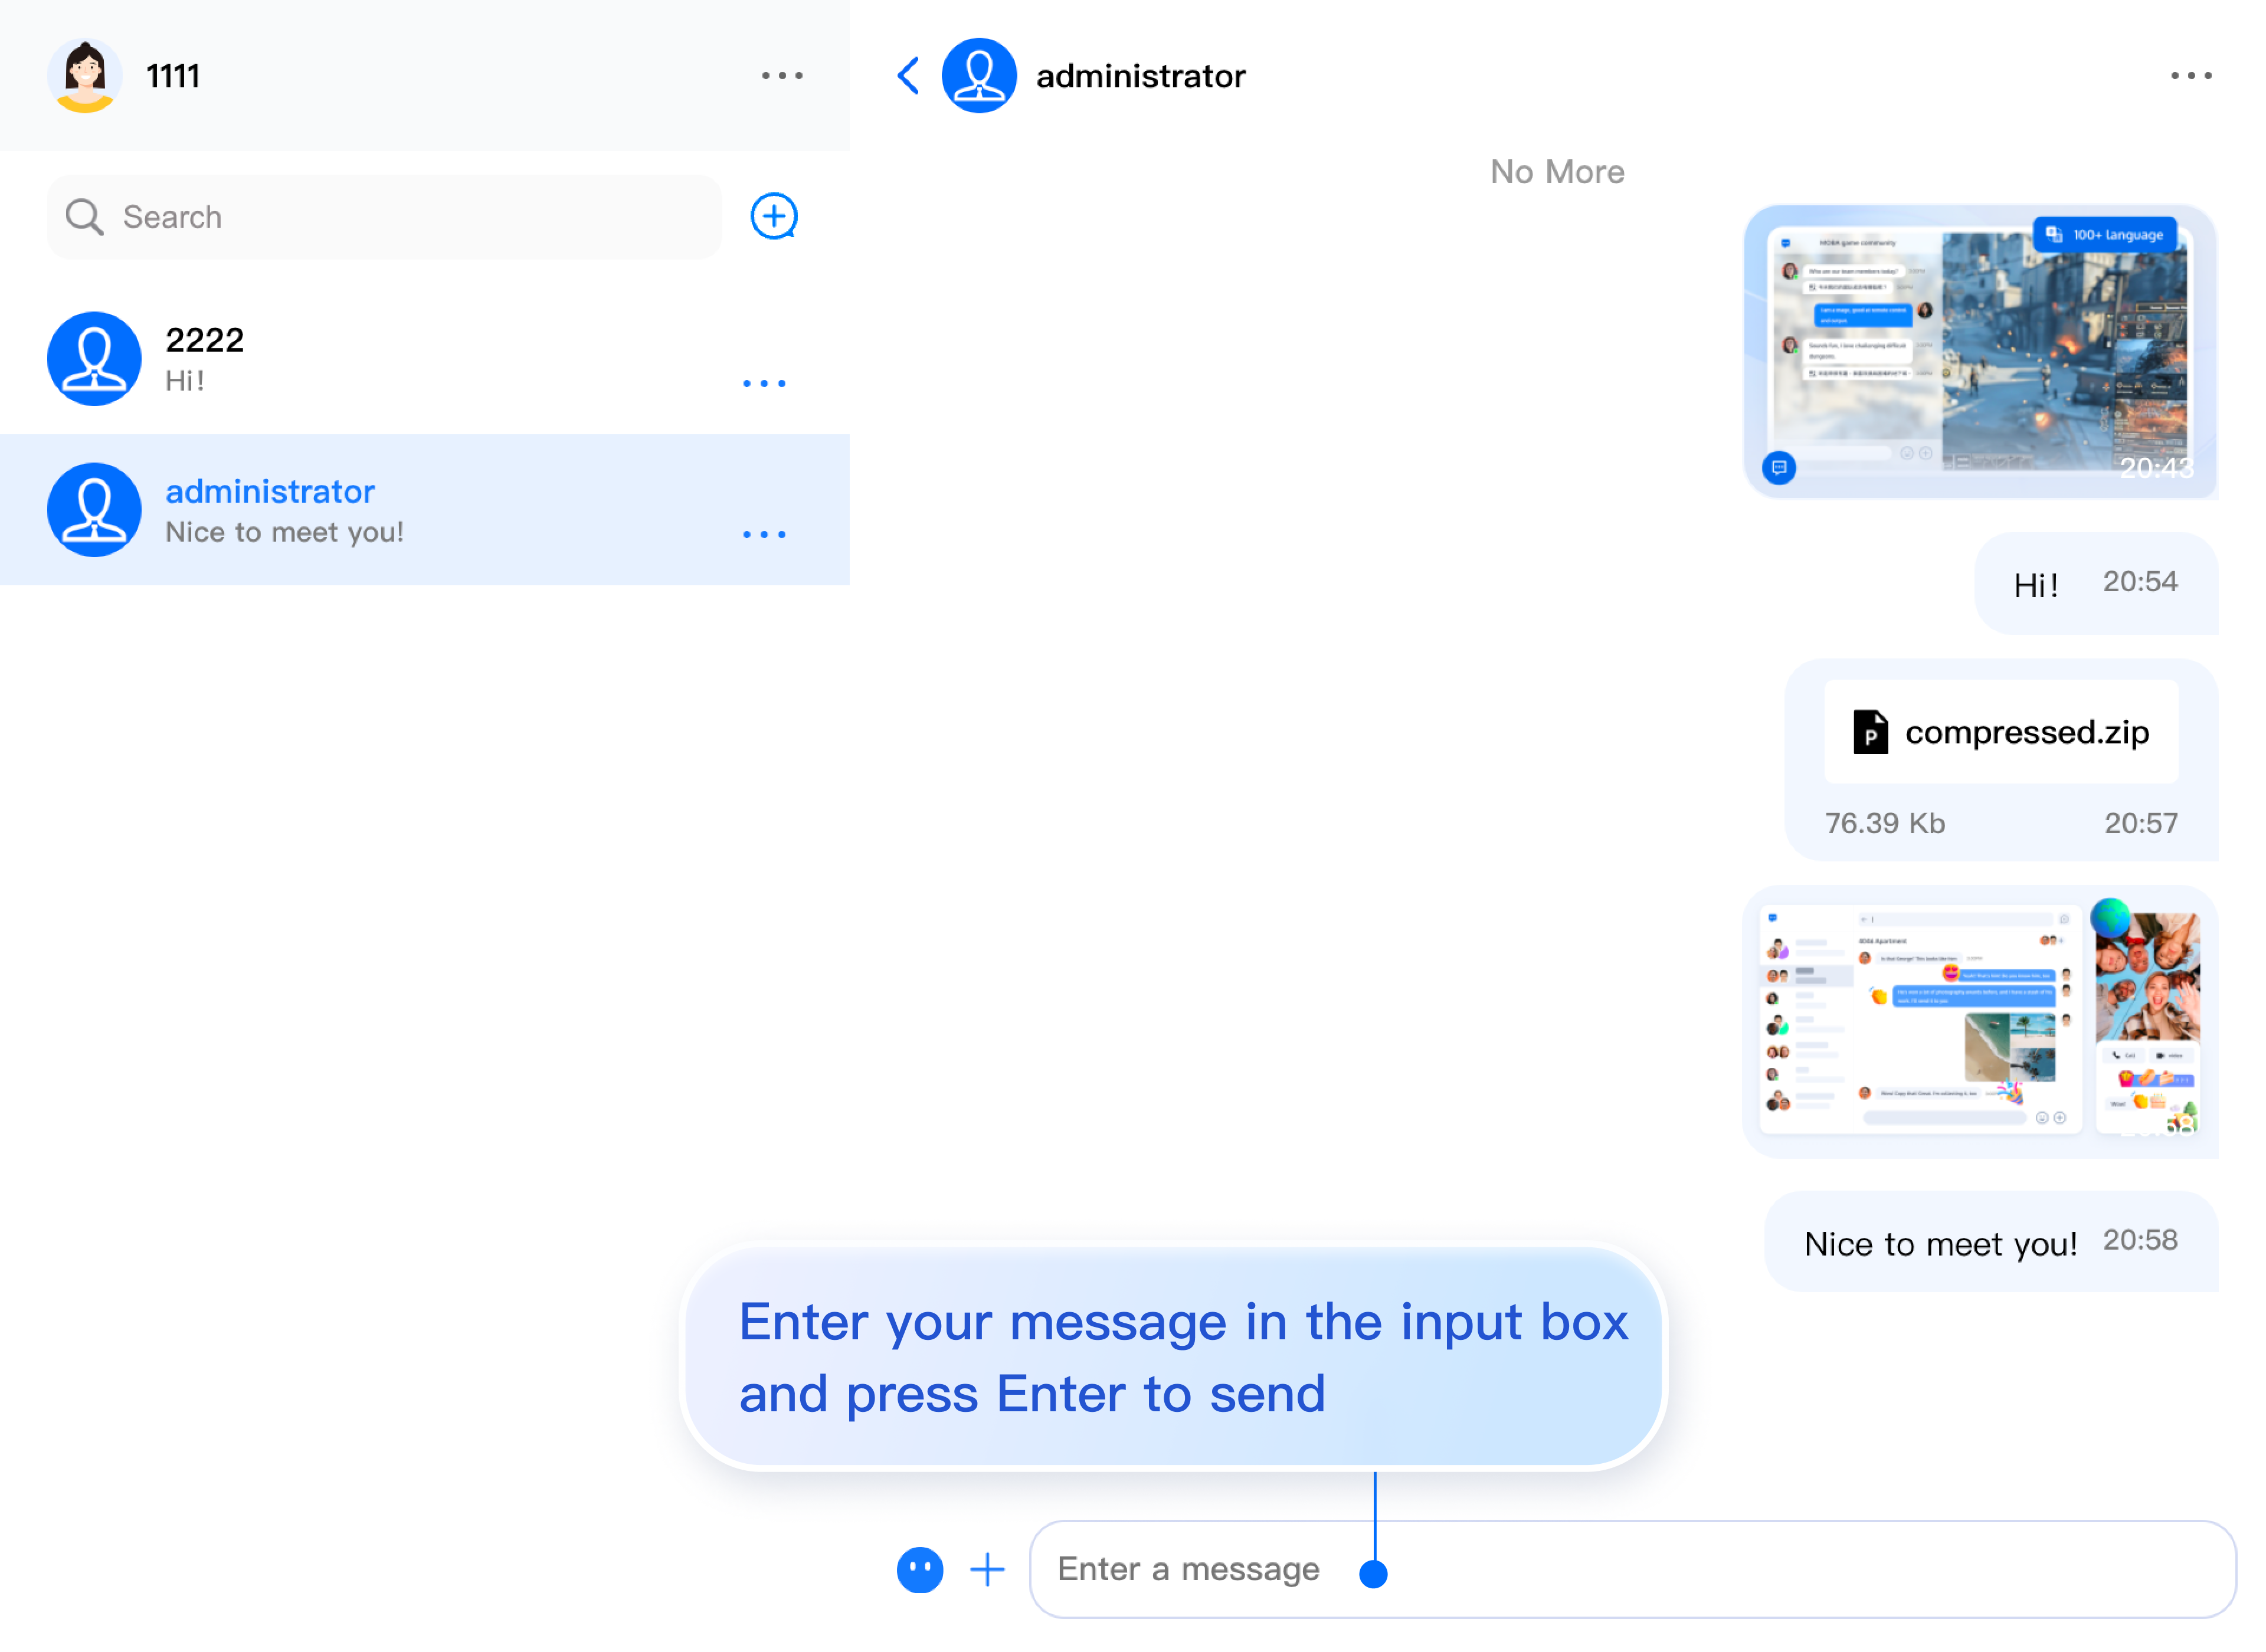
Task: Open the three-dot menu for the administrator conversation
Action: (x=764, y=535)
